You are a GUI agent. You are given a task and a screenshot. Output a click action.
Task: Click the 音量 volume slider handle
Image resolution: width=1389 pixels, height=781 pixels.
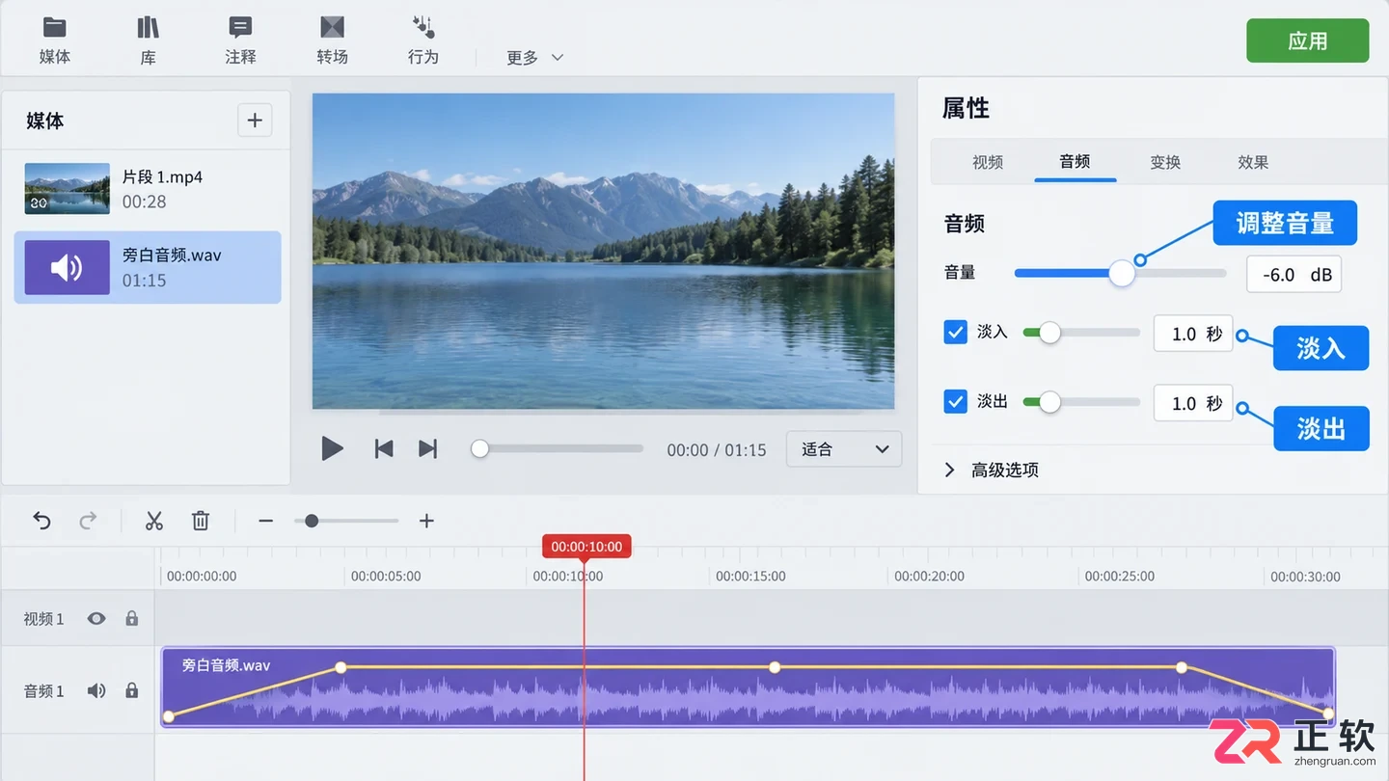point(1122,273)
